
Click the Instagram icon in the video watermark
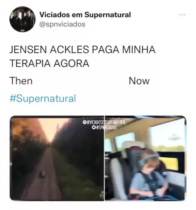(x=84, y=123)
